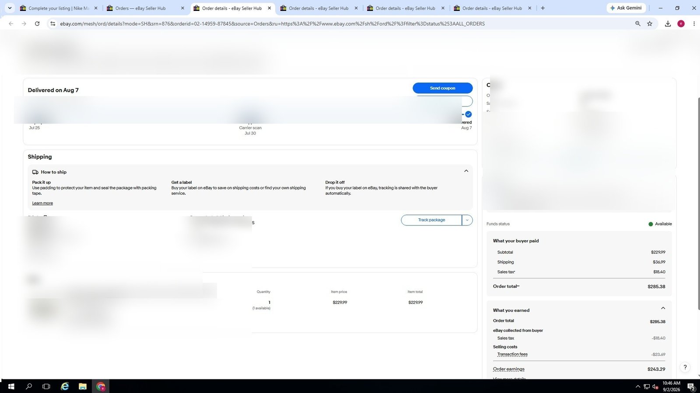The image size is (700, 393).
Task: Reload the page with refresh icon
Action: 37,24
